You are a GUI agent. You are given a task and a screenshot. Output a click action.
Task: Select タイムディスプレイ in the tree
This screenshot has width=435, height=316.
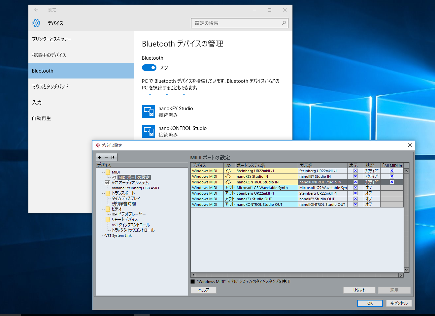(126, 199)
